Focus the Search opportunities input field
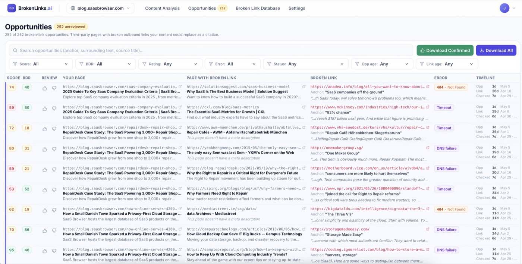 (211, 50)
